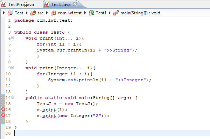The image size is (210, 139).
Task: Click the closing brace on line 19
Action: coord(15,127)
